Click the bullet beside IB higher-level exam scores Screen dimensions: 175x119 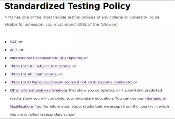pos(6,82)
